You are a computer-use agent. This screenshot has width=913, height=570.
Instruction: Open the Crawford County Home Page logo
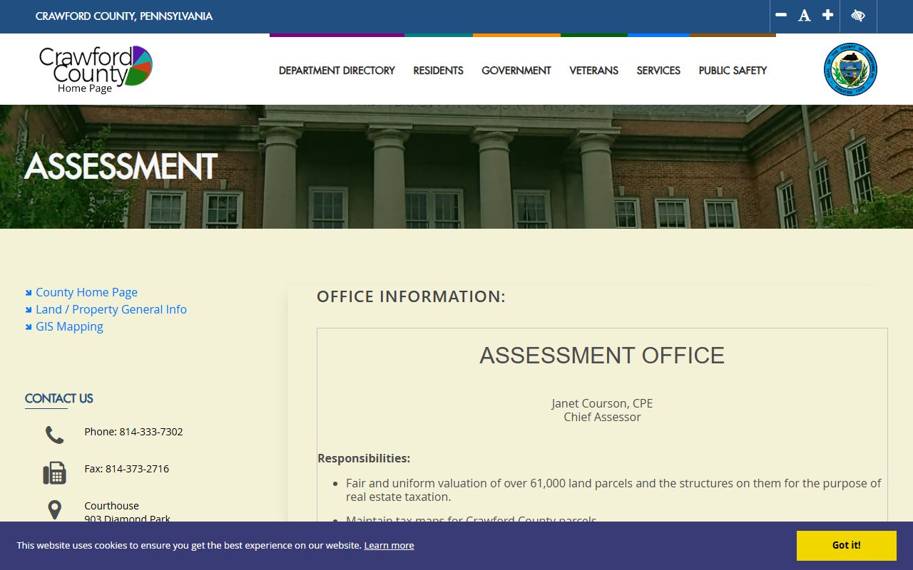tap(96, 69)
